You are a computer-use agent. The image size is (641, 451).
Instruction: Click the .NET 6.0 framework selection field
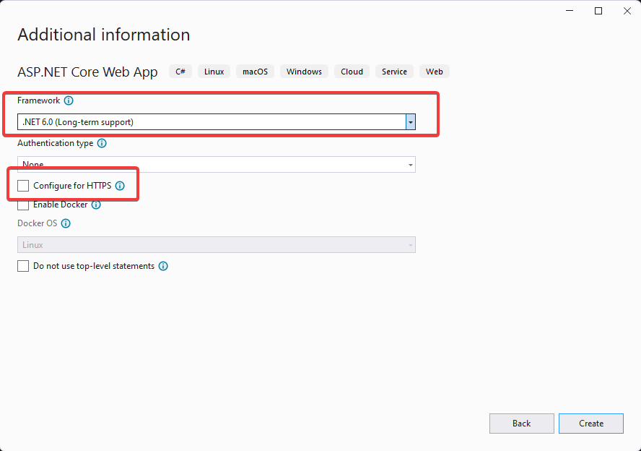(x=211, y=122)
